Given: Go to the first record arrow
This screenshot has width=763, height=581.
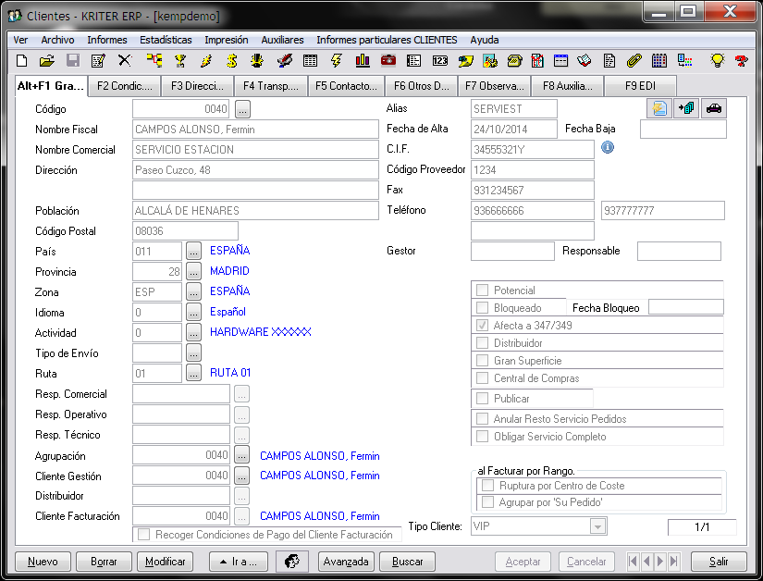Looking at the screenshot, I should pyautogui.click(x=634, y=562).
